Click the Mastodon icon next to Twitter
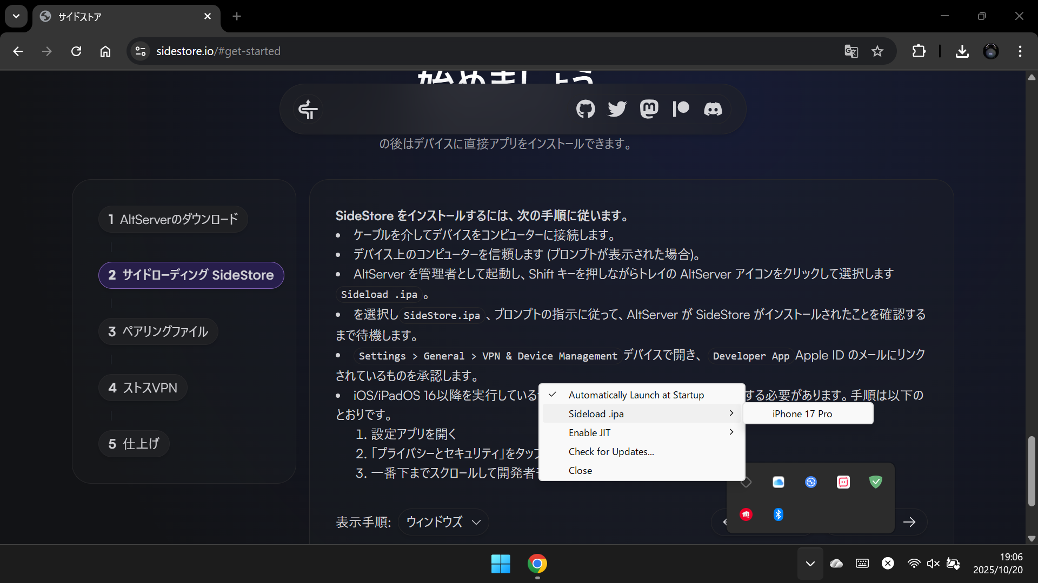 649,109
